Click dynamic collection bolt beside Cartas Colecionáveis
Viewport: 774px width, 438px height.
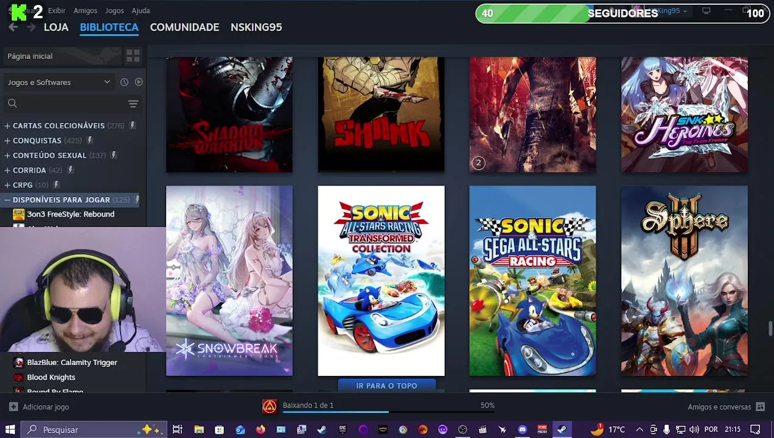[x=132, y=125]
